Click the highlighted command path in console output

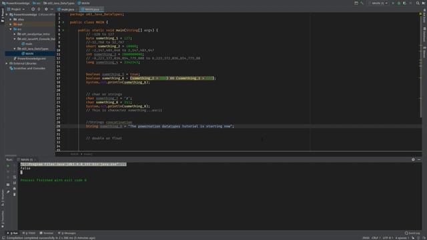pyautogui.click(x=73, y=165)
